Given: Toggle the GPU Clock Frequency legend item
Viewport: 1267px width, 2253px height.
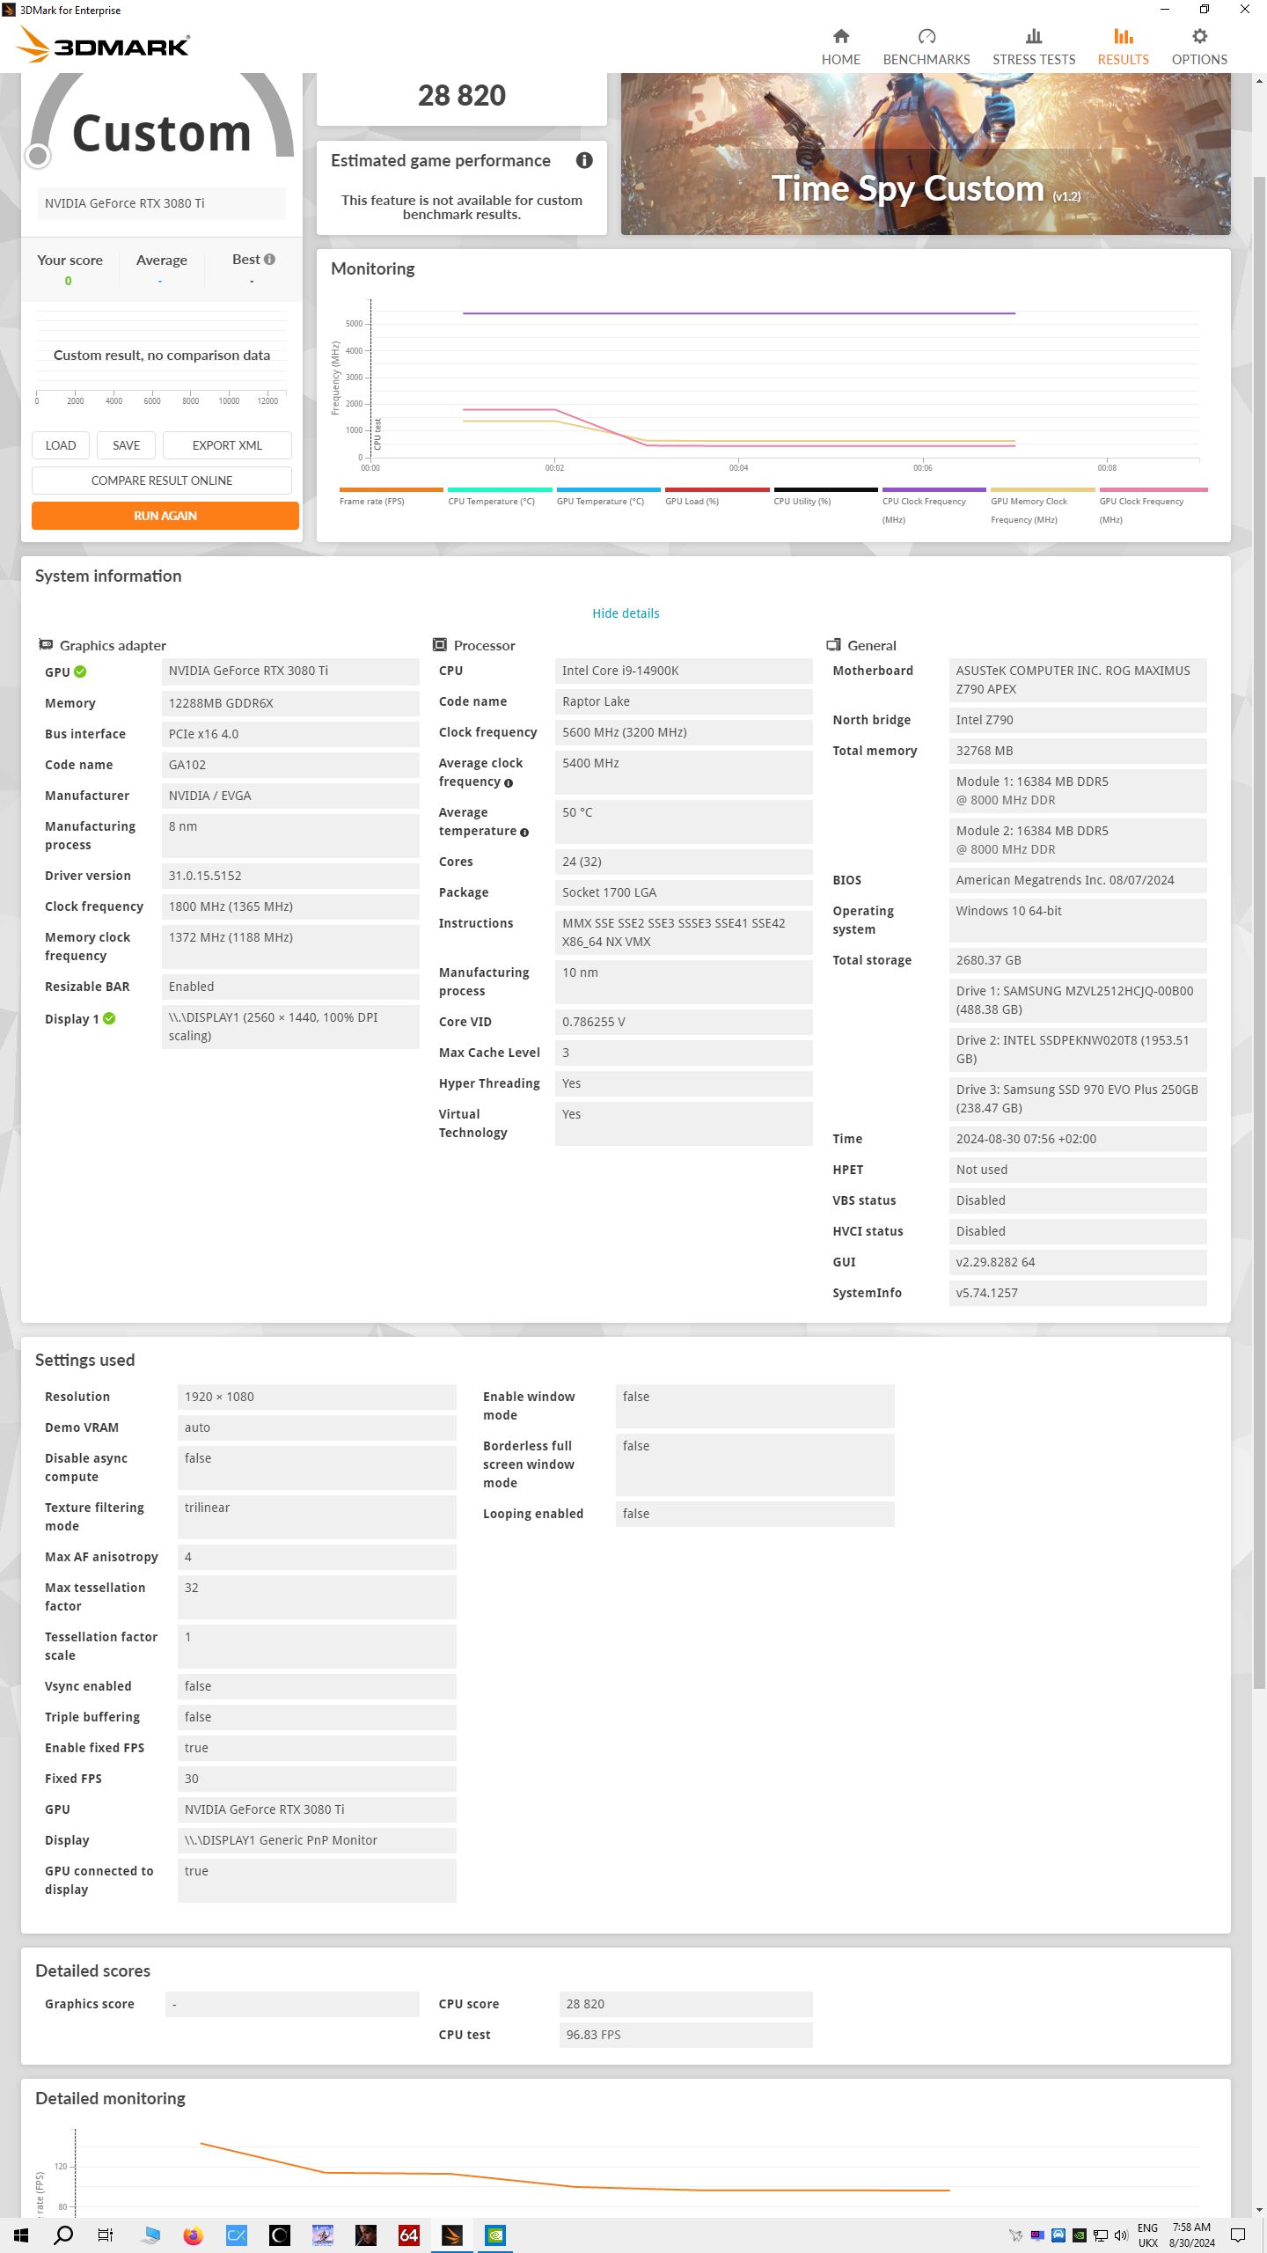Looking at the screenshot, I should pyautogui.click(x=1153, y=506).
